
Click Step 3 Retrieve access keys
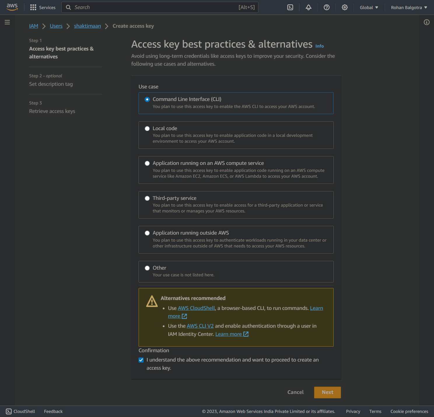click(x=52, y=111)
